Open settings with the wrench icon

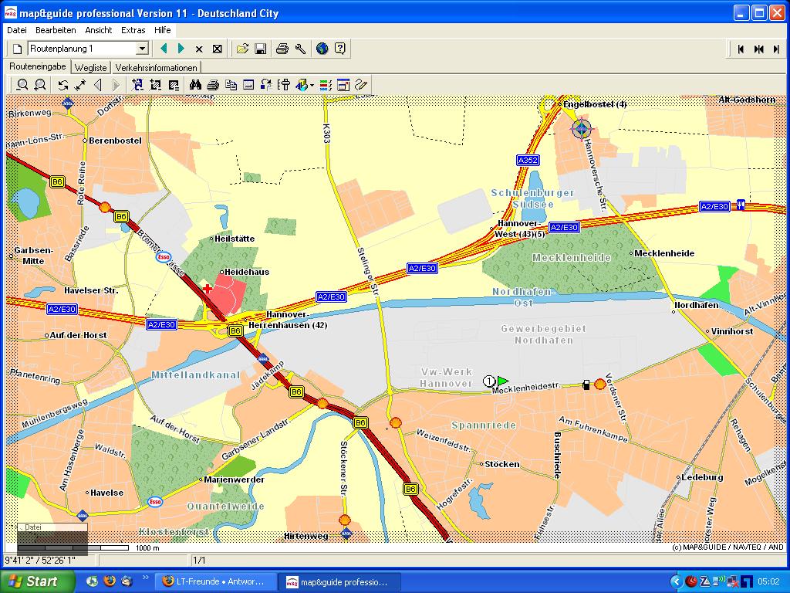[301, 49]
